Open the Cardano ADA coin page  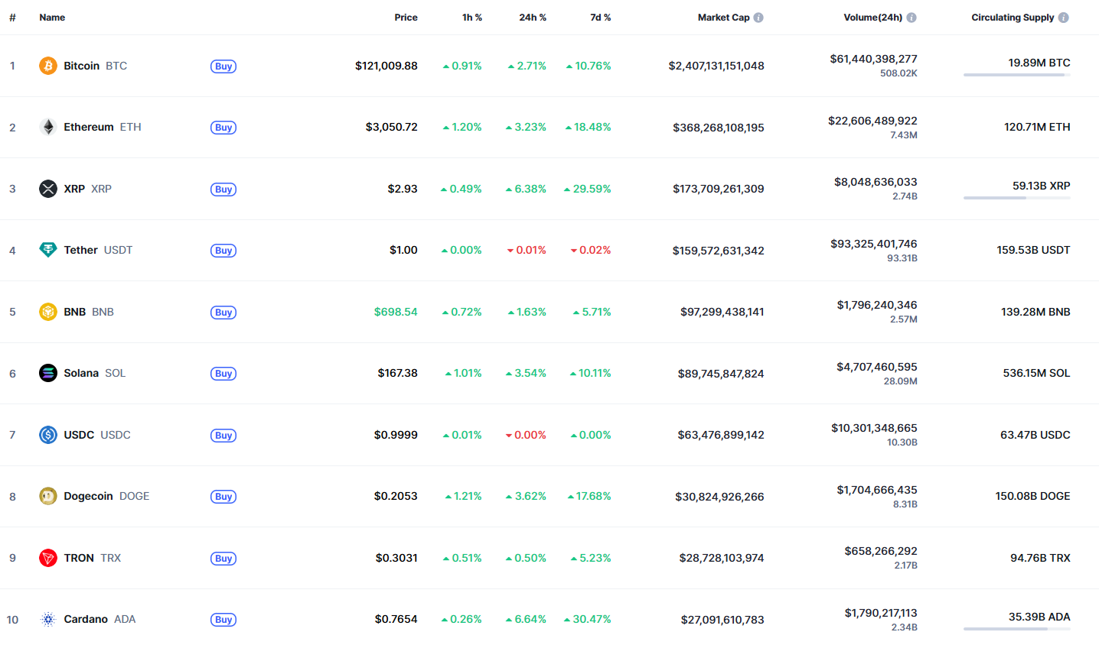pos(99,619)
